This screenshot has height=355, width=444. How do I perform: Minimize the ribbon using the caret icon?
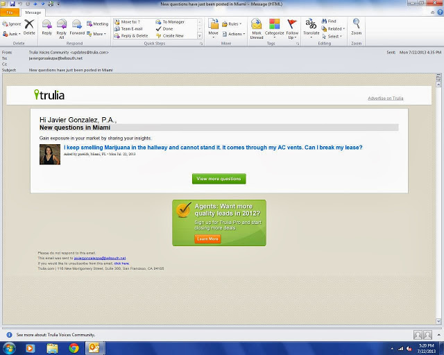point(432,12)
